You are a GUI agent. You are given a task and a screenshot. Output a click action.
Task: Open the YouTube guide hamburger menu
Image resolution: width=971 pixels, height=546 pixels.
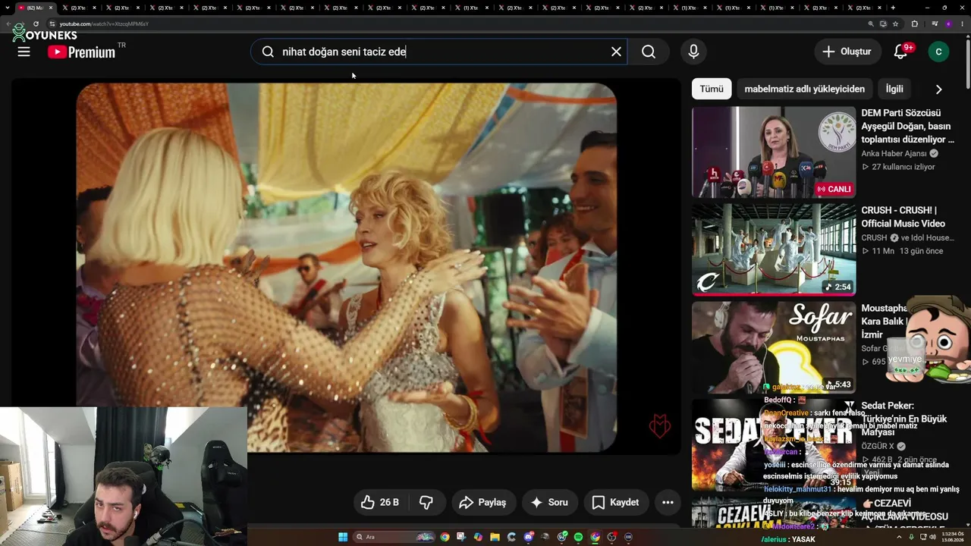(x=24, y=52)
